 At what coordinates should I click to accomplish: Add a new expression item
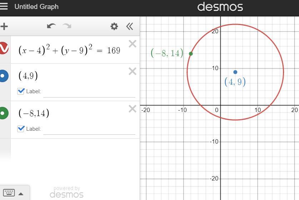pyautogui.click(x=4, y=26)
